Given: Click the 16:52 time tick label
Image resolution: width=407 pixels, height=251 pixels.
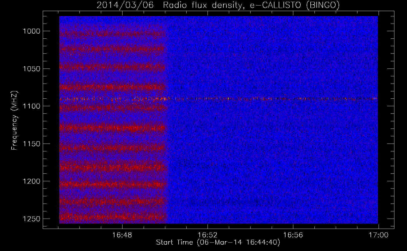Looking at the screenshot, I should tap(208, 235).
